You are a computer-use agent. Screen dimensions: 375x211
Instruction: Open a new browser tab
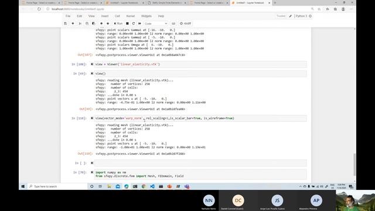(x=275, y=2)
